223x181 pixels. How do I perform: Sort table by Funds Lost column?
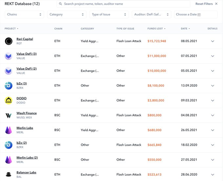point(156,29)
